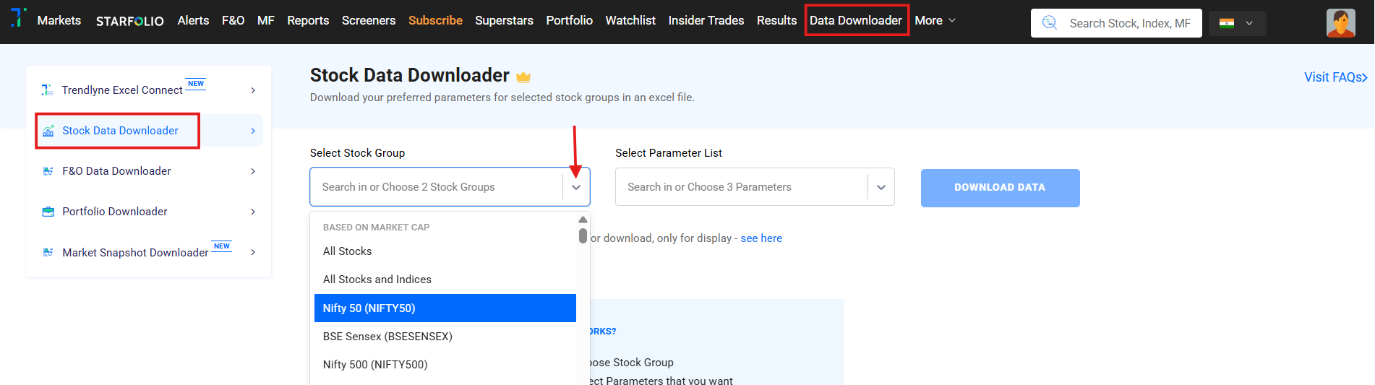Open the user profile avatar
The width and height of the screenshot is (1375, 385).
pos(1340,23)
